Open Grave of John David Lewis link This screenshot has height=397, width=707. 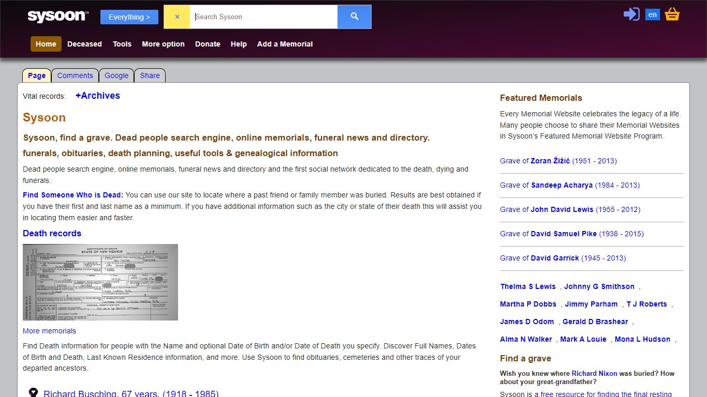pyautogui.click(x=570, y=209)
